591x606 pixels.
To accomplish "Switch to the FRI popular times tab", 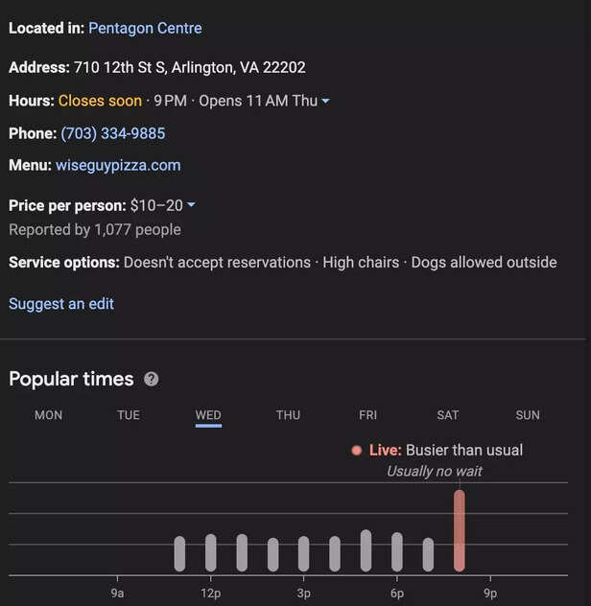I will tap(367, 415).
